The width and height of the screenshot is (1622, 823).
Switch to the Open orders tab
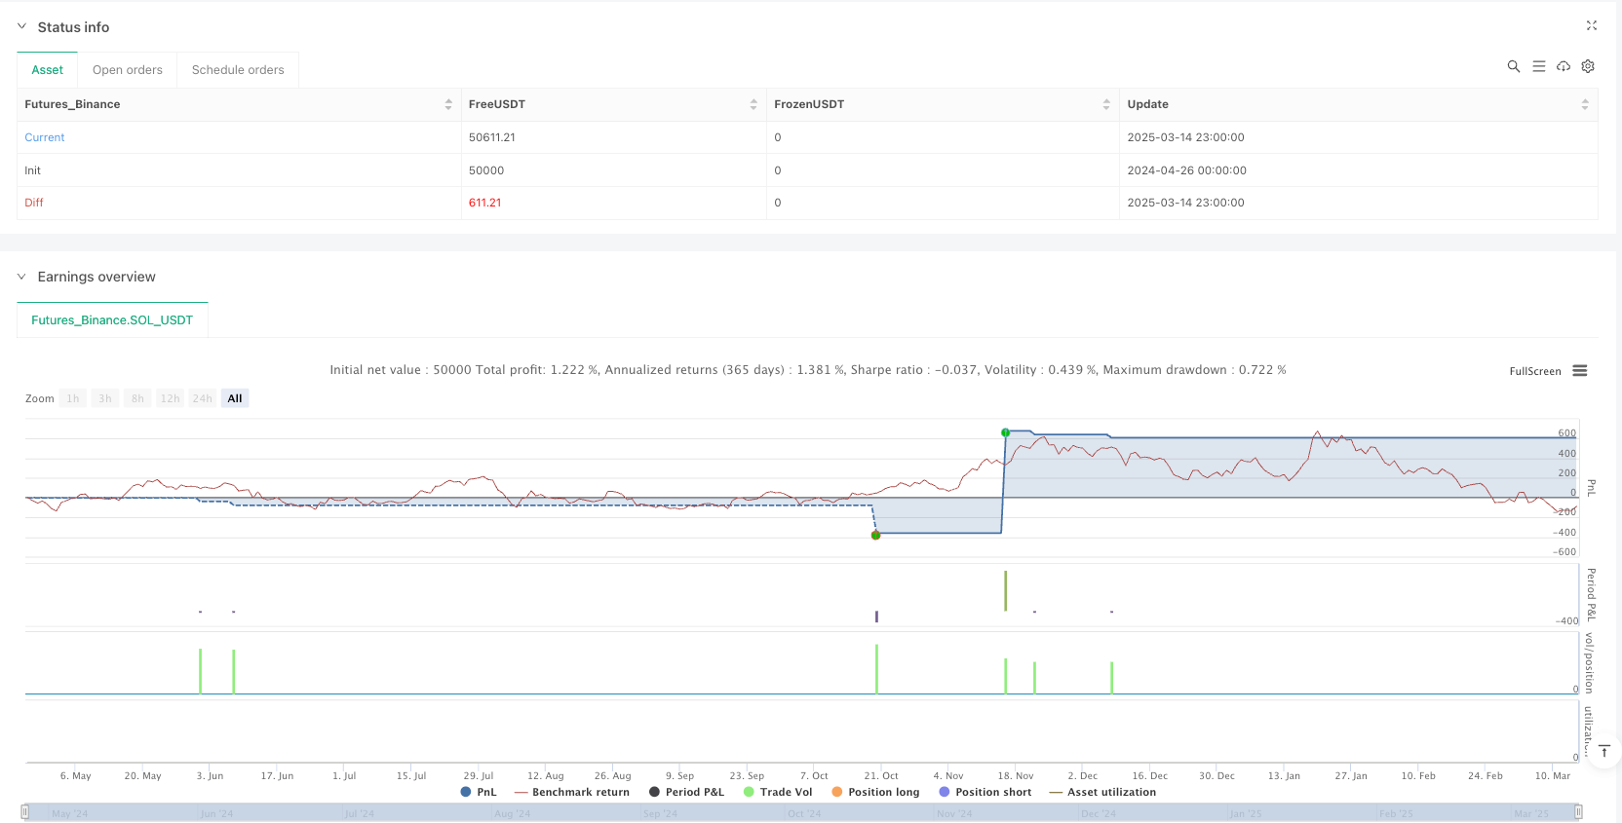(128, 70)
